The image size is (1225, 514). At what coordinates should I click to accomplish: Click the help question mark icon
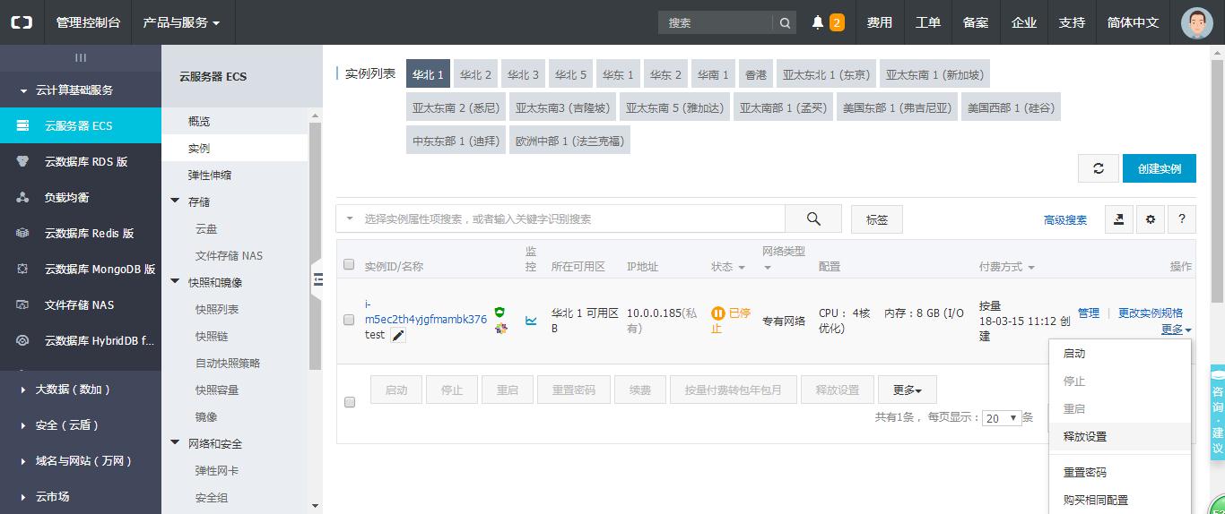click(1182, 219)
